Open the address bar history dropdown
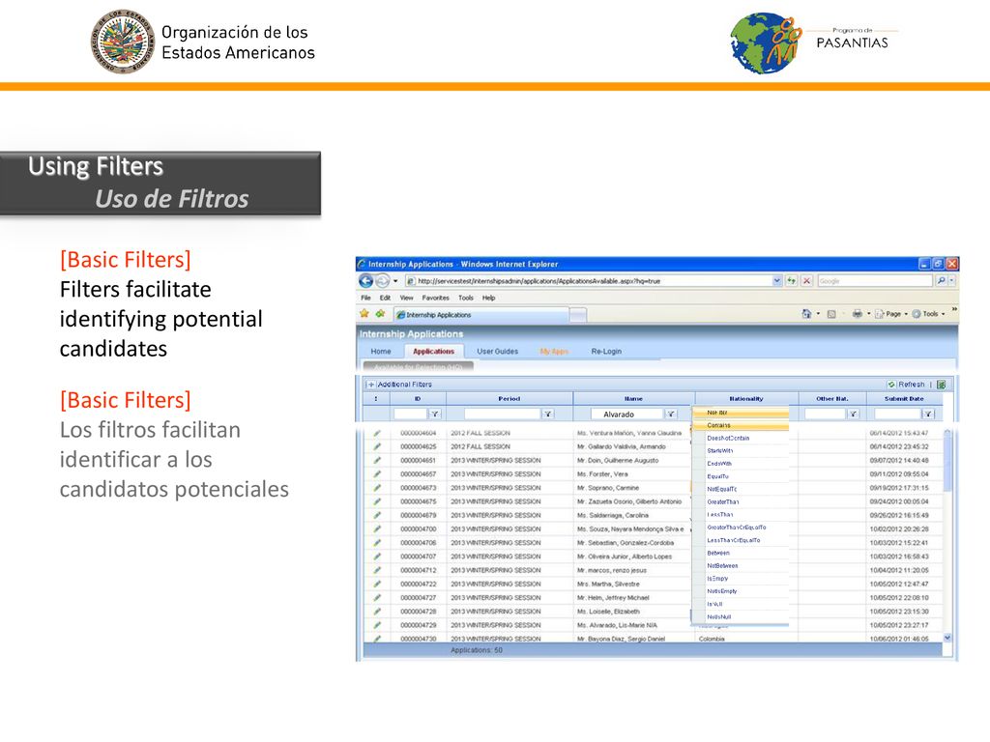The width and height of the screenshot is (990, 742). pyautogui.click(x=776, y=281)
